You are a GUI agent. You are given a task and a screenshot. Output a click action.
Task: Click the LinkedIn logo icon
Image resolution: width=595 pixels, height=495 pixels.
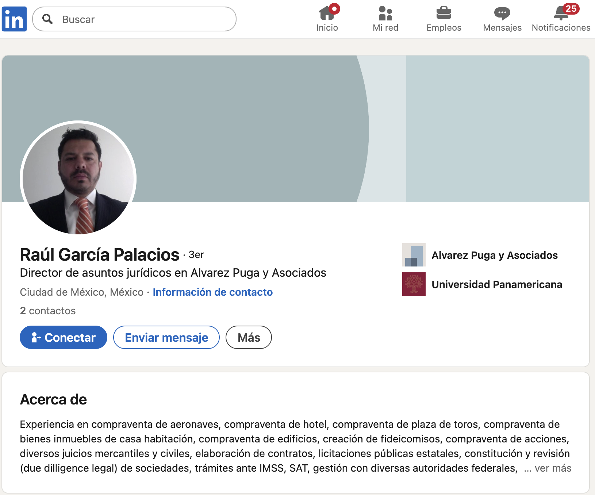click(14, 19)
